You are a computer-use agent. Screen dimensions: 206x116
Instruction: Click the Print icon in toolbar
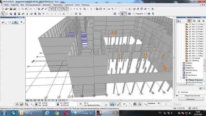14,9
